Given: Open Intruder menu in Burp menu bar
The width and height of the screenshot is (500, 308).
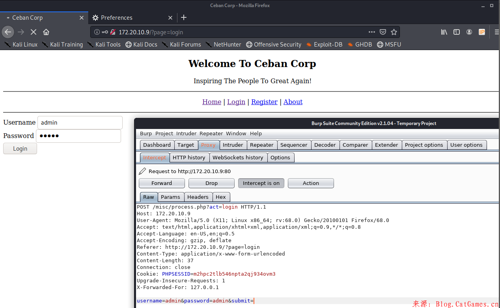Looking at the screenshot, I should 187,133.
